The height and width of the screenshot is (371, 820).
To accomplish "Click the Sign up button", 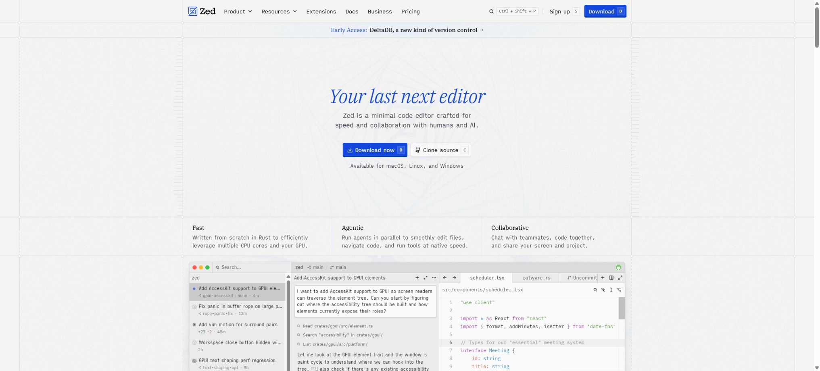I will tap(564, 11).
